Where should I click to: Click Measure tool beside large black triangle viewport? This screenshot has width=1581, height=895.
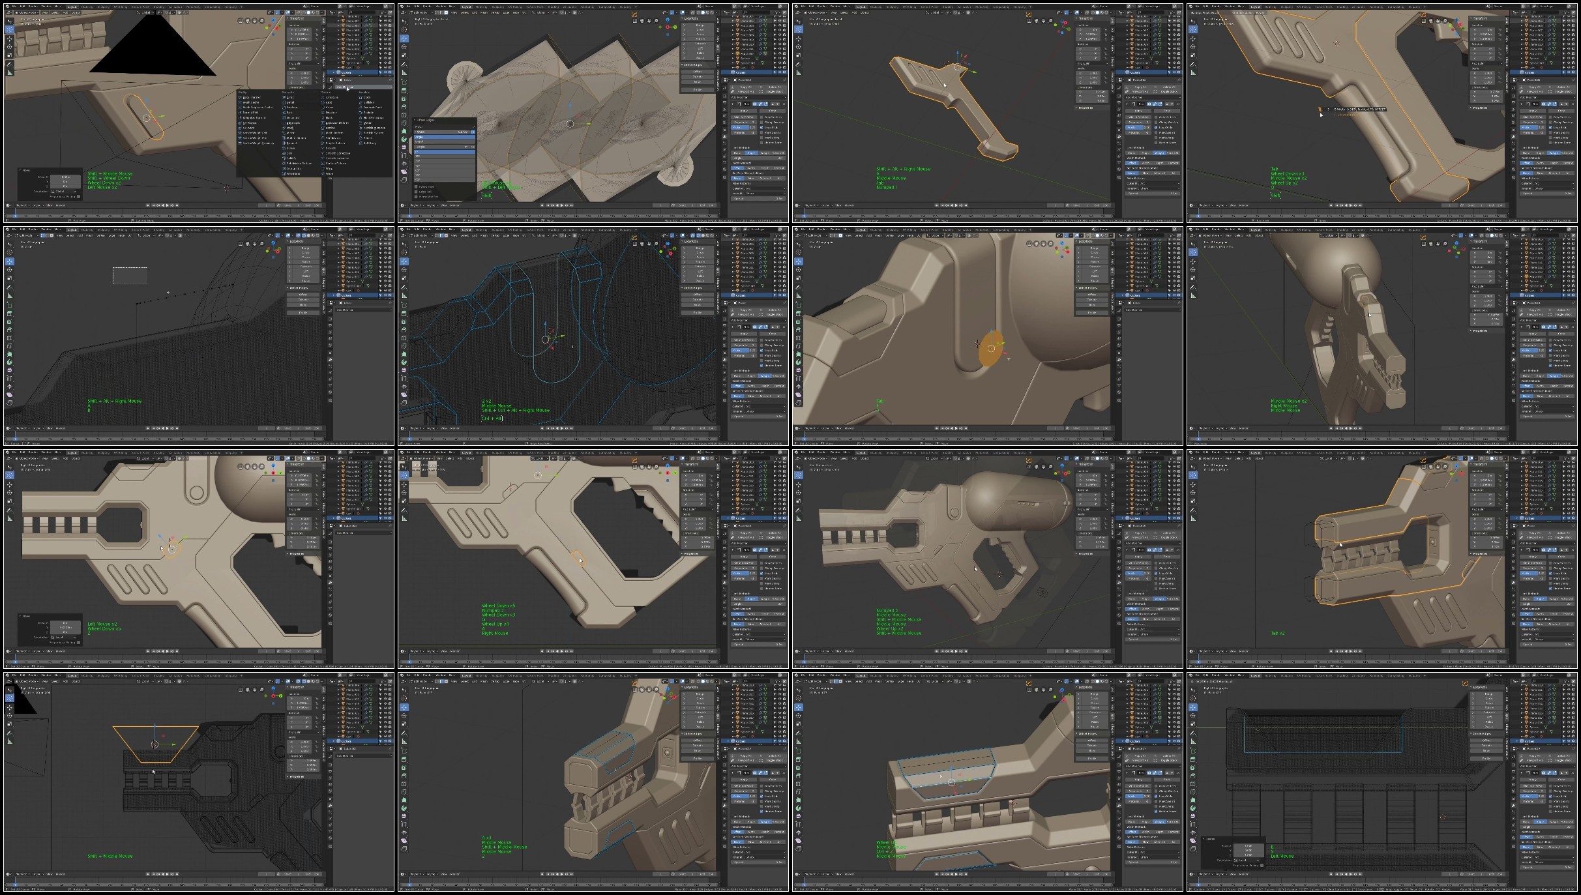tap(10, 72)
